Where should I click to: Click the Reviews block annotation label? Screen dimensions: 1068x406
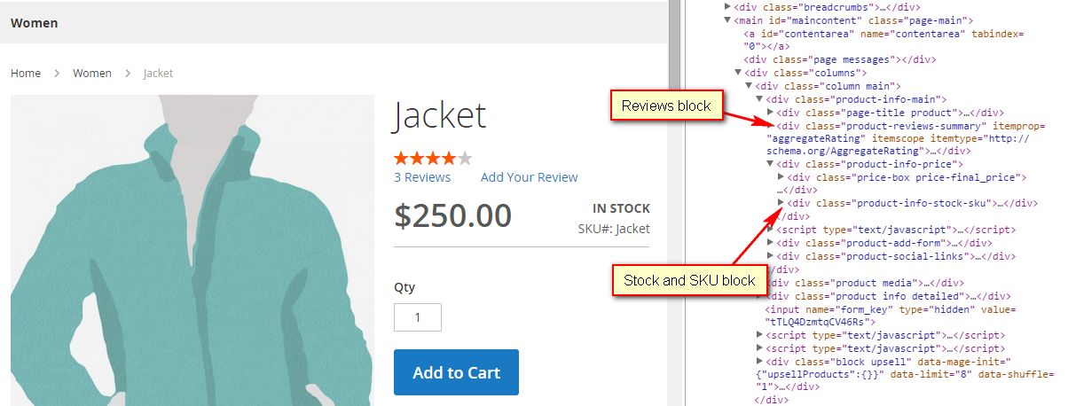[x=666, y=106]
